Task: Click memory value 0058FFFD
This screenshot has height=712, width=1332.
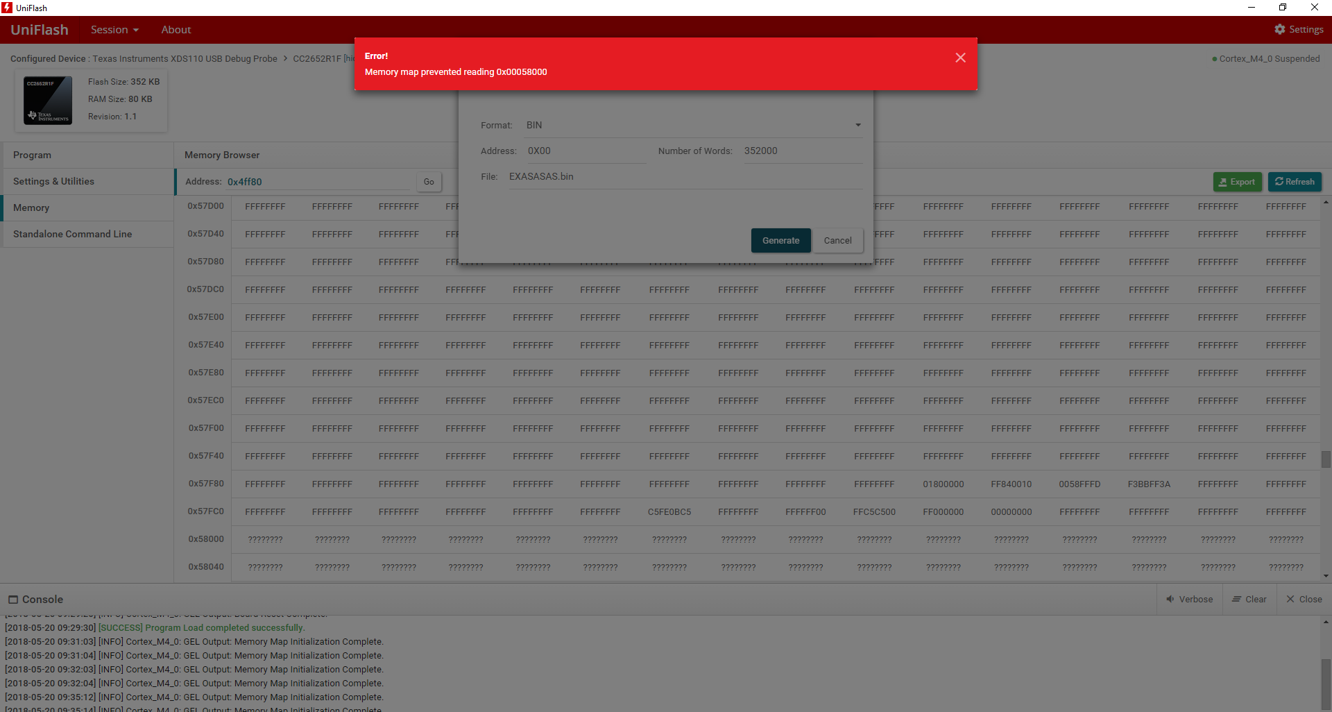Action: click(1079, 484)
